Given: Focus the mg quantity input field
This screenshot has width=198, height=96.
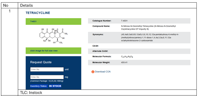Looking at the screenshot, I should 47,77.
